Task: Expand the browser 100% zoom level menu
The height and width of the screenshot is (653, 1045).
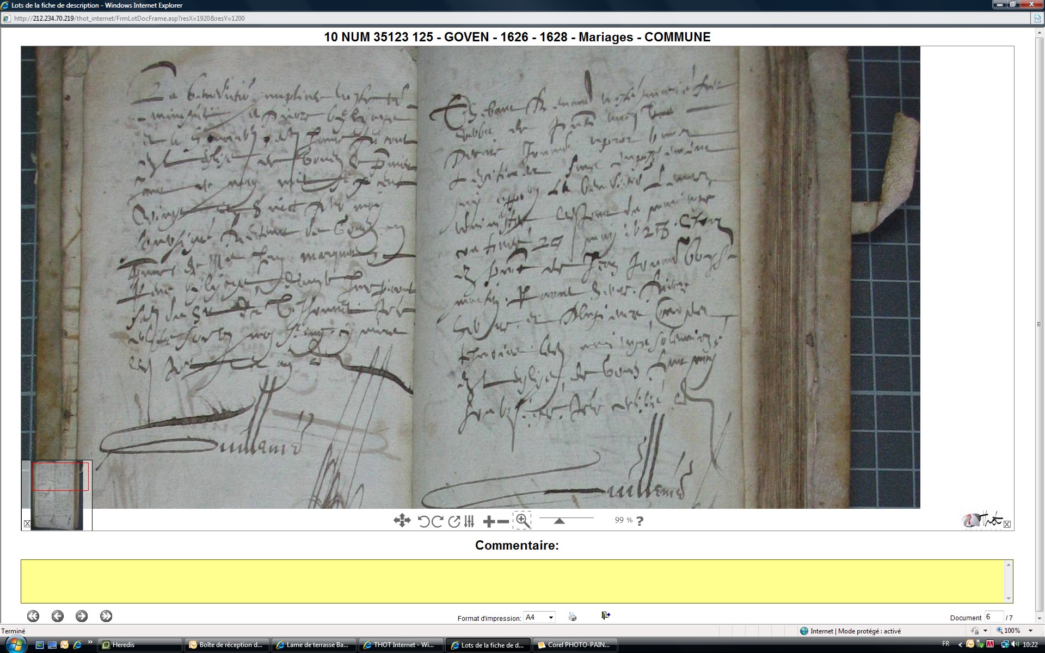Action: click(x=1030, y=631)
